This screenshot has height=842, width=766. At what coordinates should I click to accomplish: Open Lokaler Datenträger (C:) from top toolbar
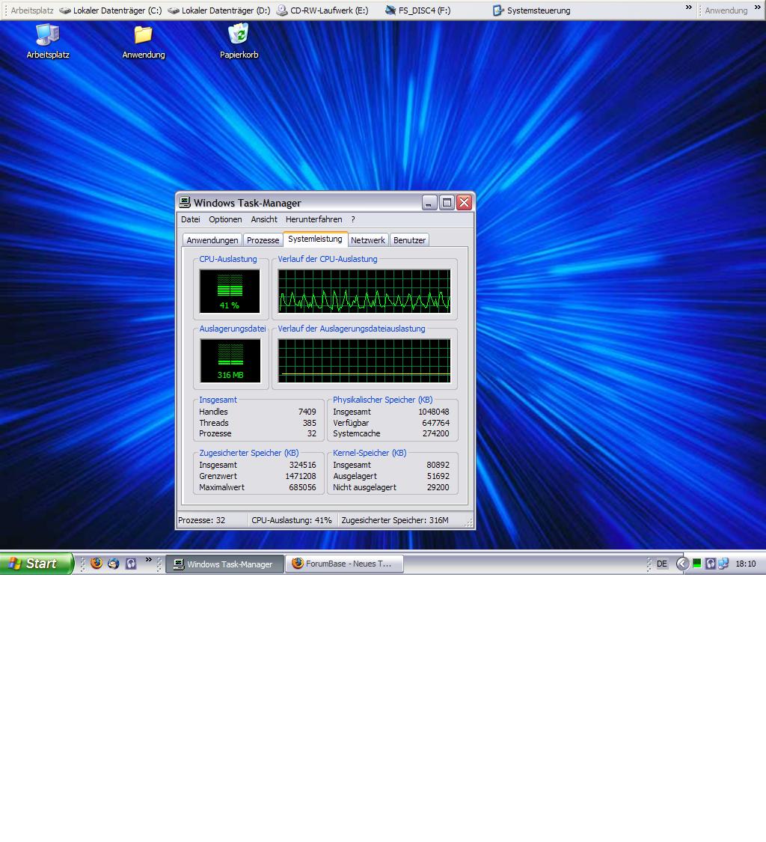coord(111,10)
